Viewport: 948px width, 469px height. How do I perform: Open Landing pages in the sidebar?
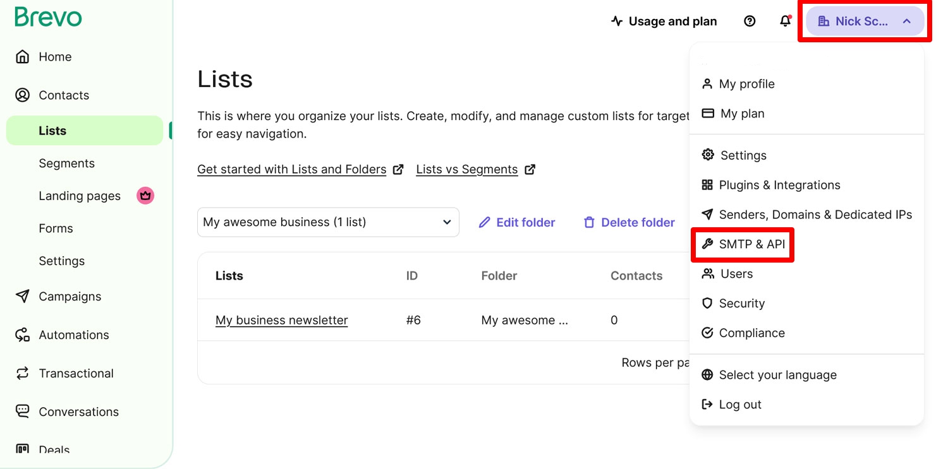tap(80, 196)
